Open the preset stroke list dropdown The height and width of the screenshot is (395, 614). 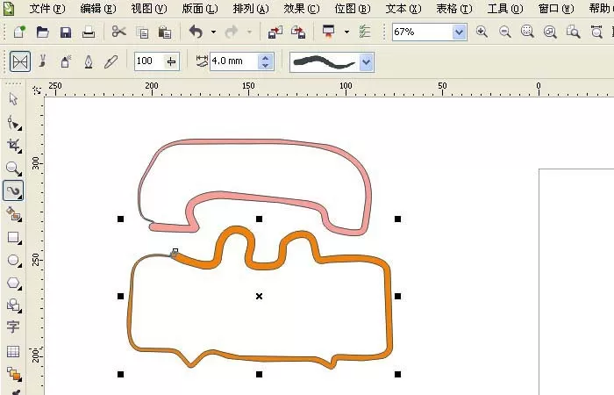pos(366,62)
